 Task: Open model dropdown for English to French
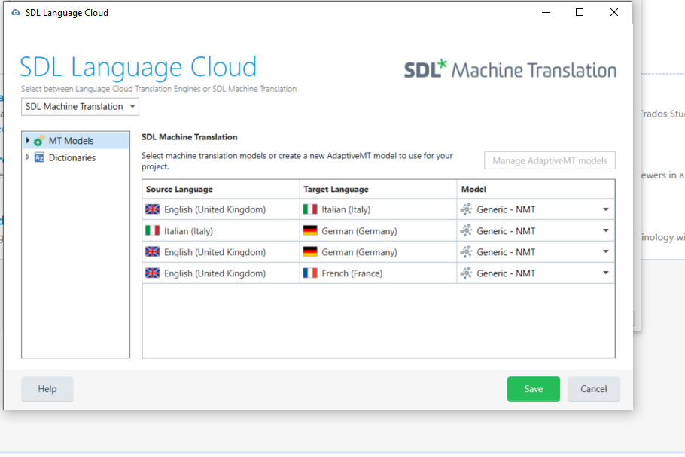click(606, 273)
